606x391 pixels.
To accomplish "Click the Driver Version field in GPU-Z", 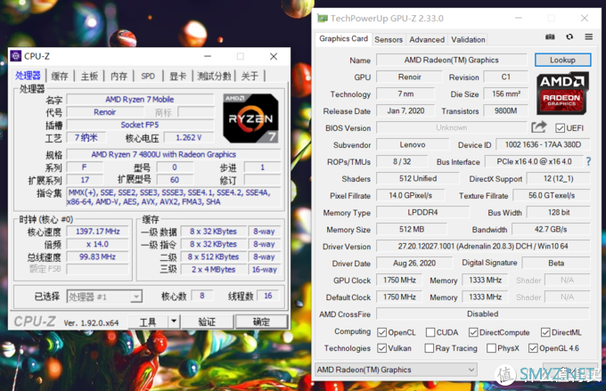I will [x=483, y=246].
